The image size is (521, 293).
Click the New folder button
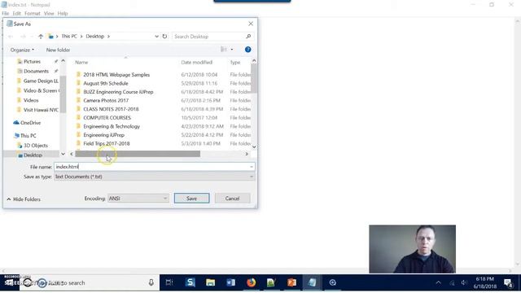[58, 50]
